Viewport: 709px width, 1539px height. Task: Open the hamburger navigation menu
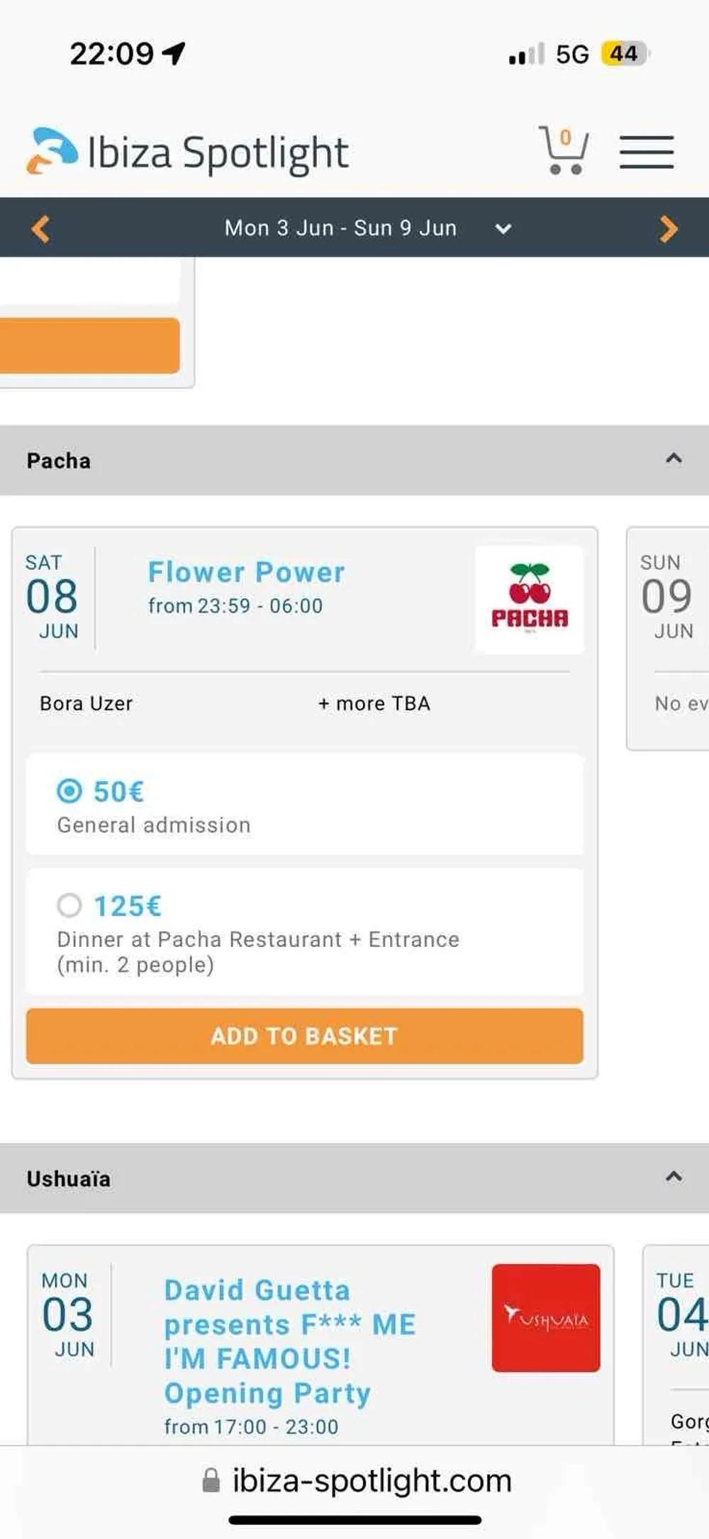click(646, 151)
